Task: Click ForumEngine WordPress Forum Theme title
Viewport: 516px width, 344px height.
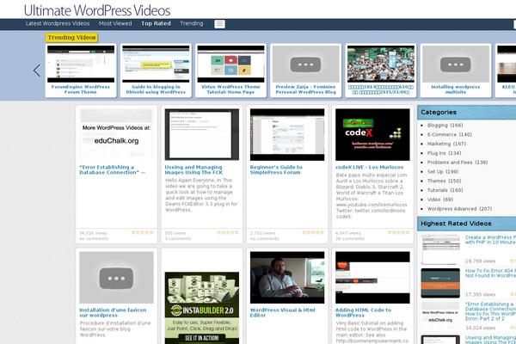Action: click(81, 89)
